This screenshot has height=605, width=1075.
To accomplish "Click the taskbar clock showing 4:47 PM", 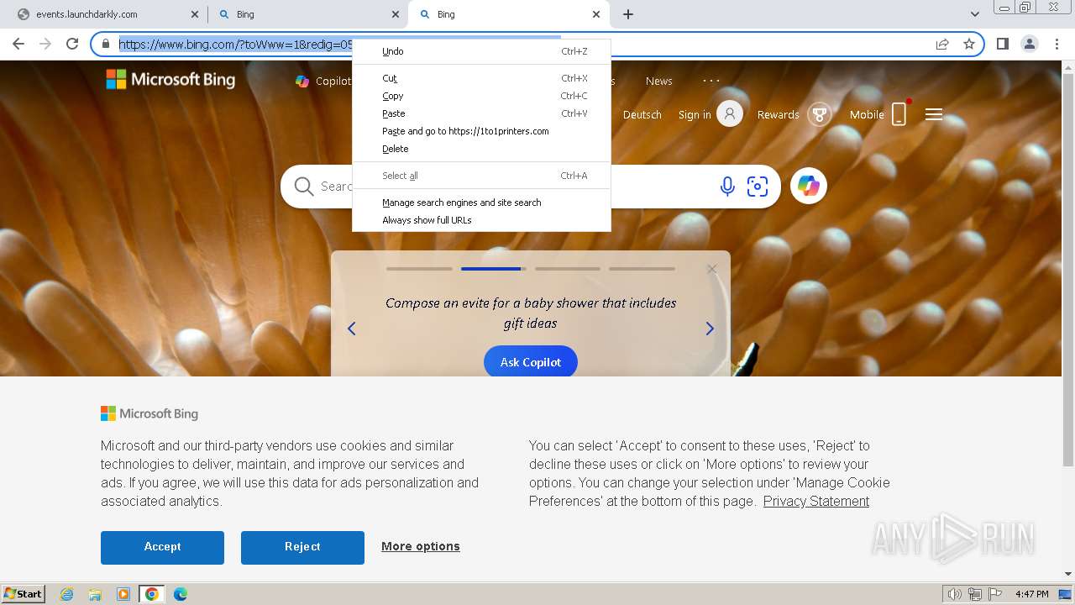I will tap(1031, 594).
